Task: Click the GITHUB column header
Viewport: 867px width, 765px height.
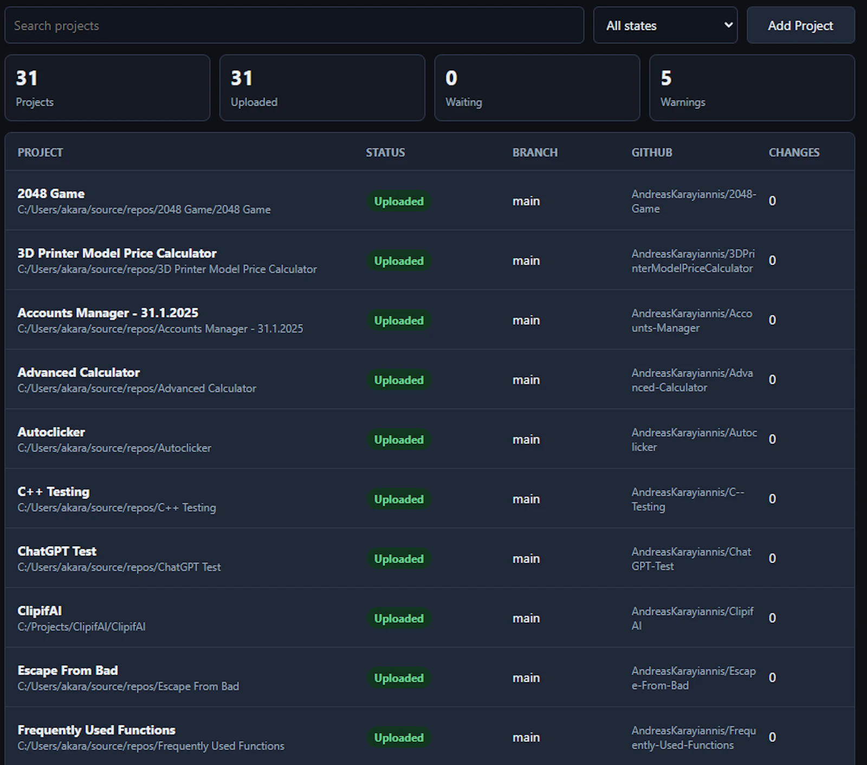Action: coord(652,153)
